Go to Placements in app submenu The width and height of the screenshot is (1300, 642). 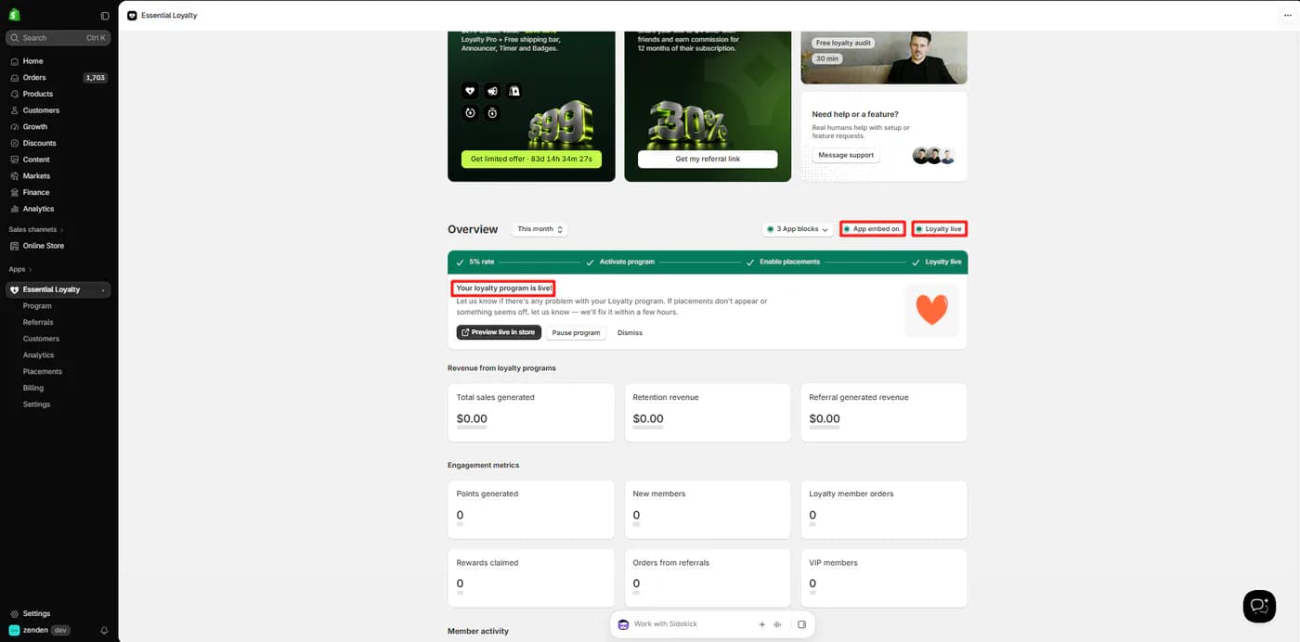click(x=43, y=371)
